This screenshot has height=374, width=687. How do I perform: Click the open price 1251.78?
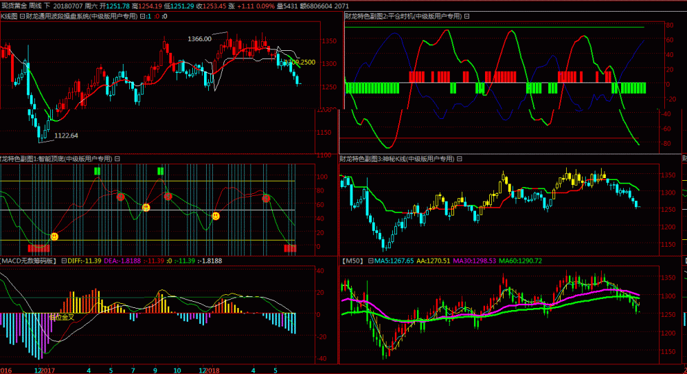(117, 6)
